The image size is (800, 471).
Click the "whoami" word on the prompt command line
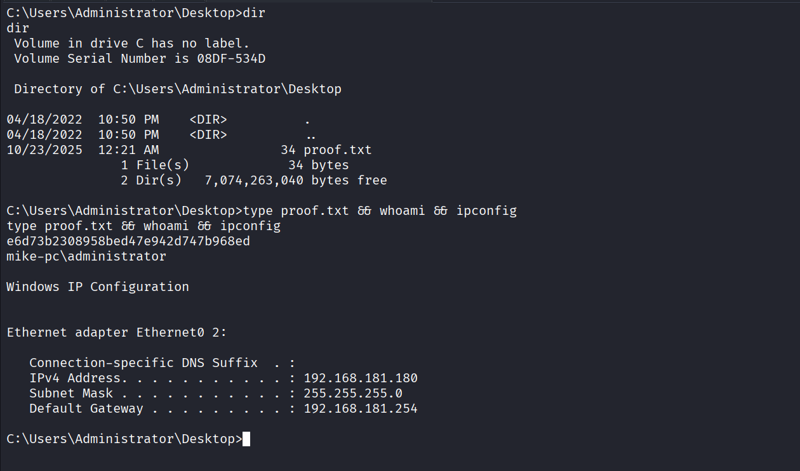(x=403, y=211)
